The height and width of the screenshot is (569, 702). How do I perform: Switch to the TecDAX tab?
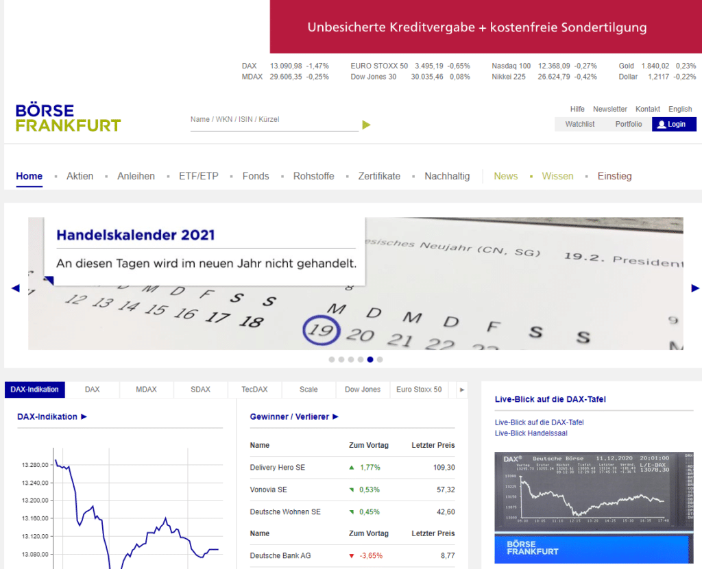click(254, 389)
